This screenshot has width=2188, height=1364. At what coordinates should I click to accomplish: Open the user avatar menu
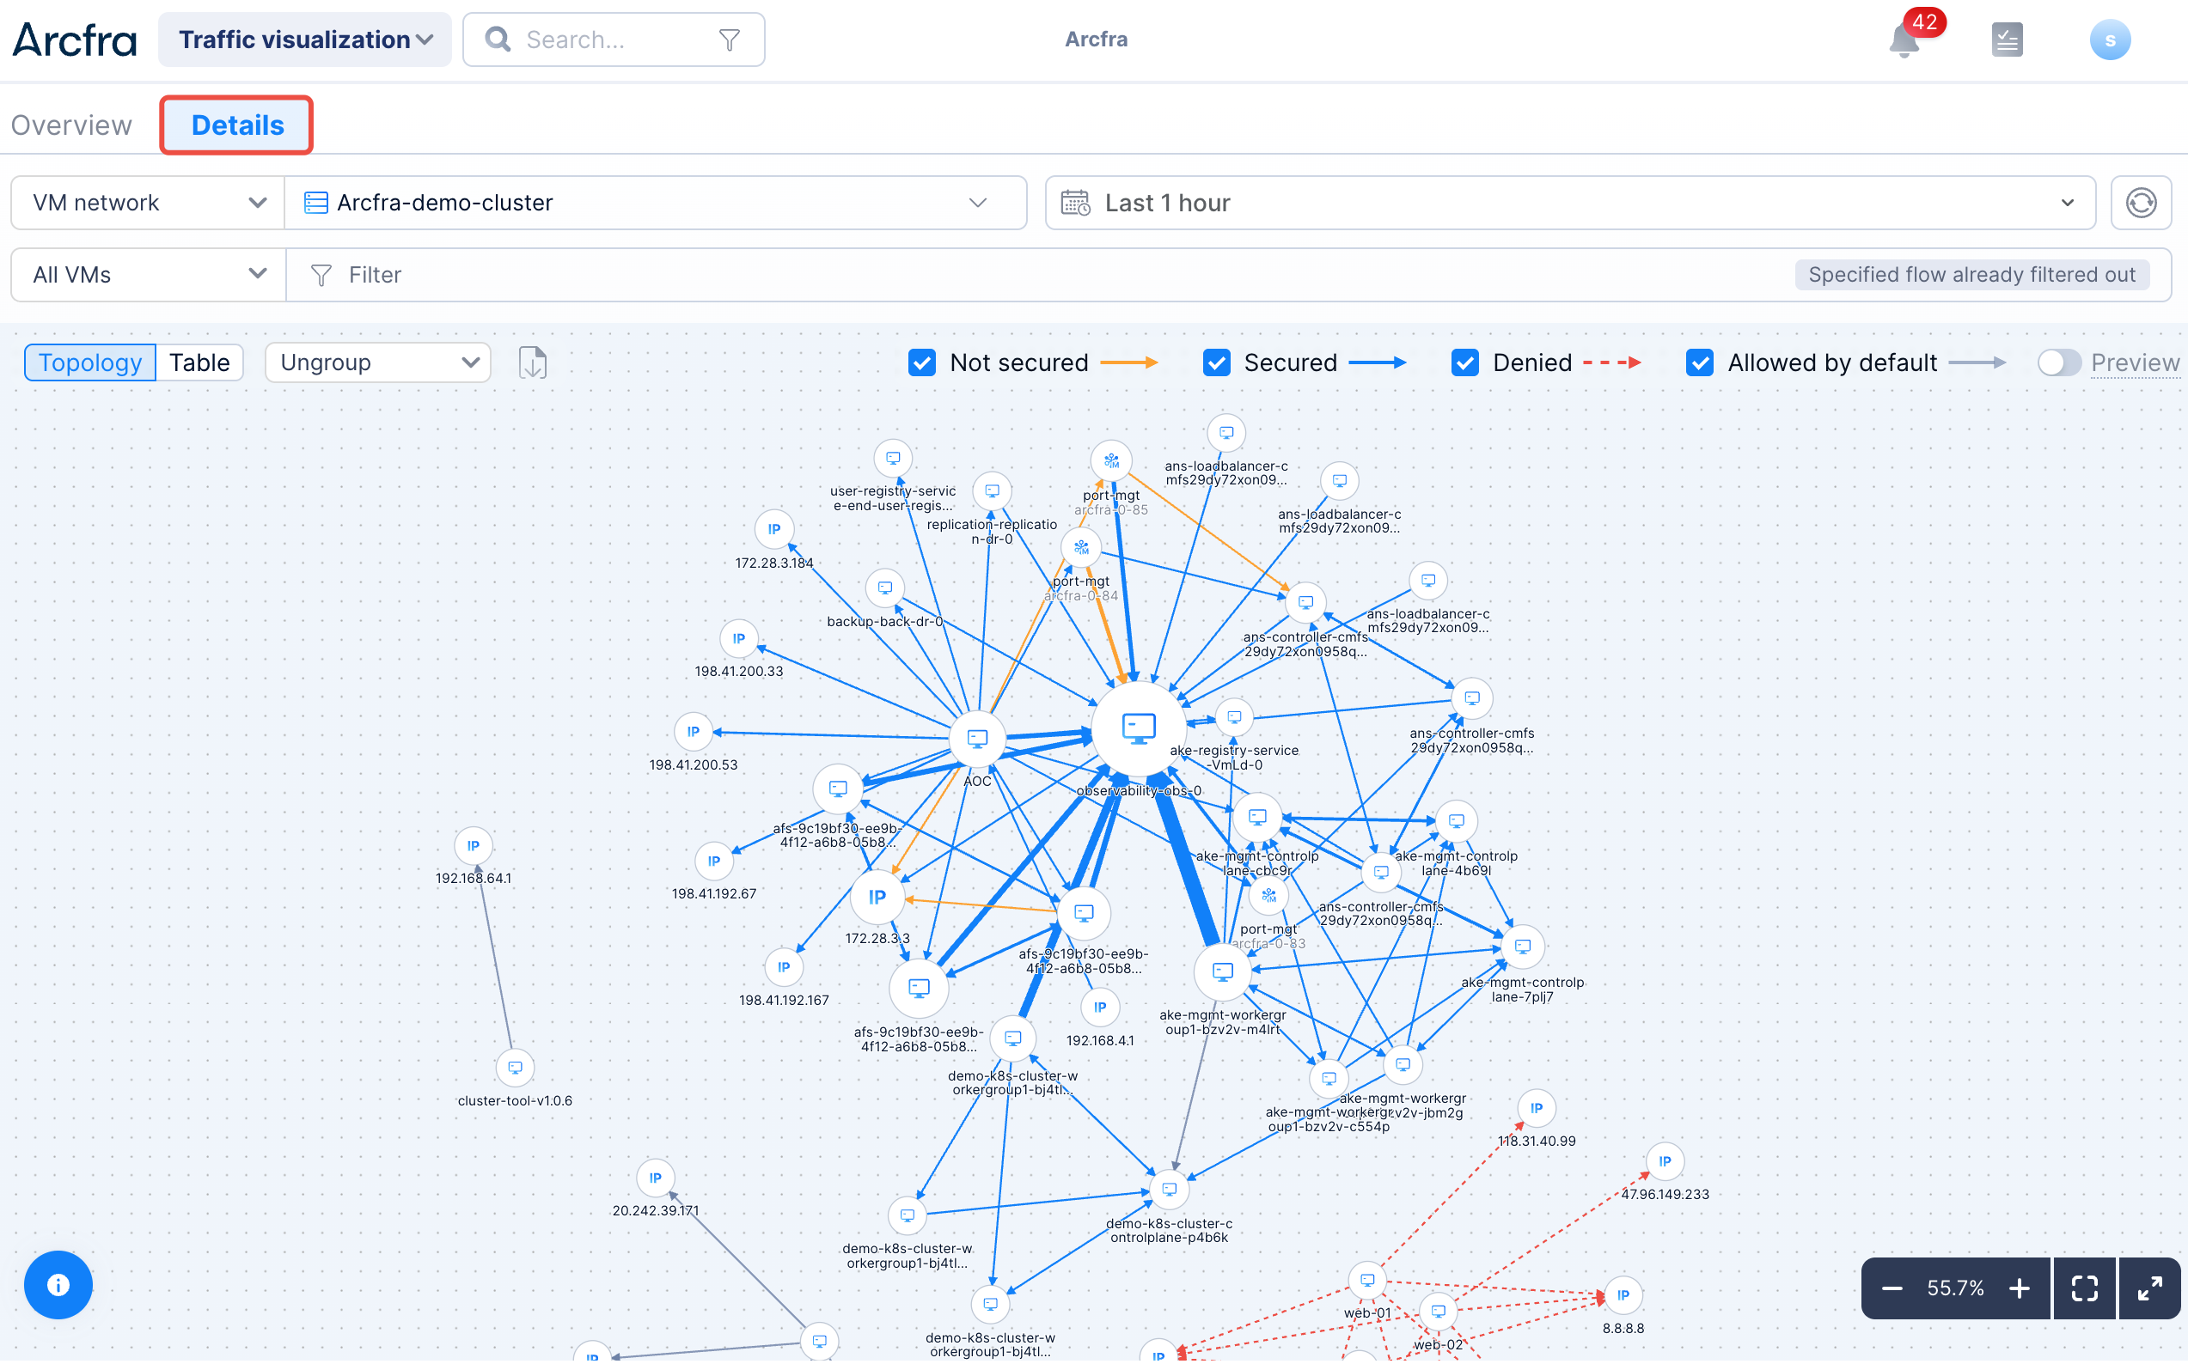[2110, 40]
